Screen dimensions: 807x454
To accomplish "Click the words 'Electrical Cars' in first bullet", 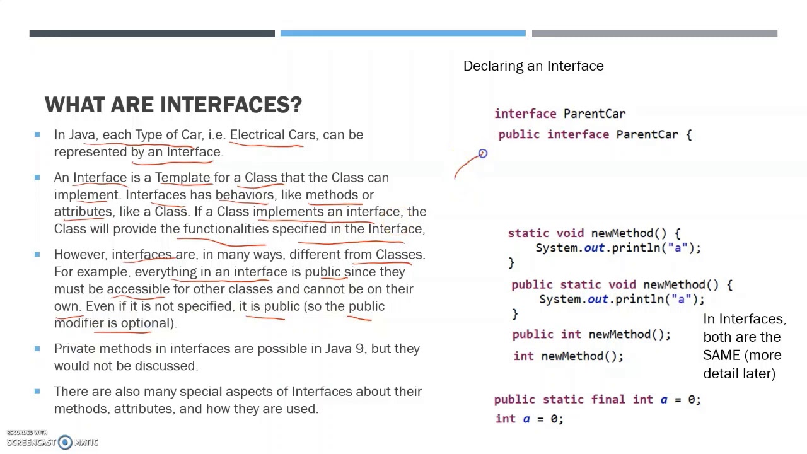I will click(272, 135).
